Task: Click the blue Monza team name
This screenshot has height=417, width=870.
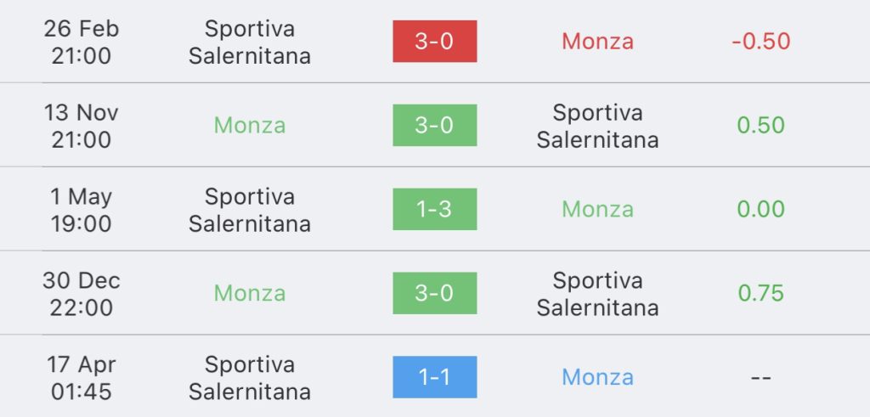Action: [x=597, y=377]
